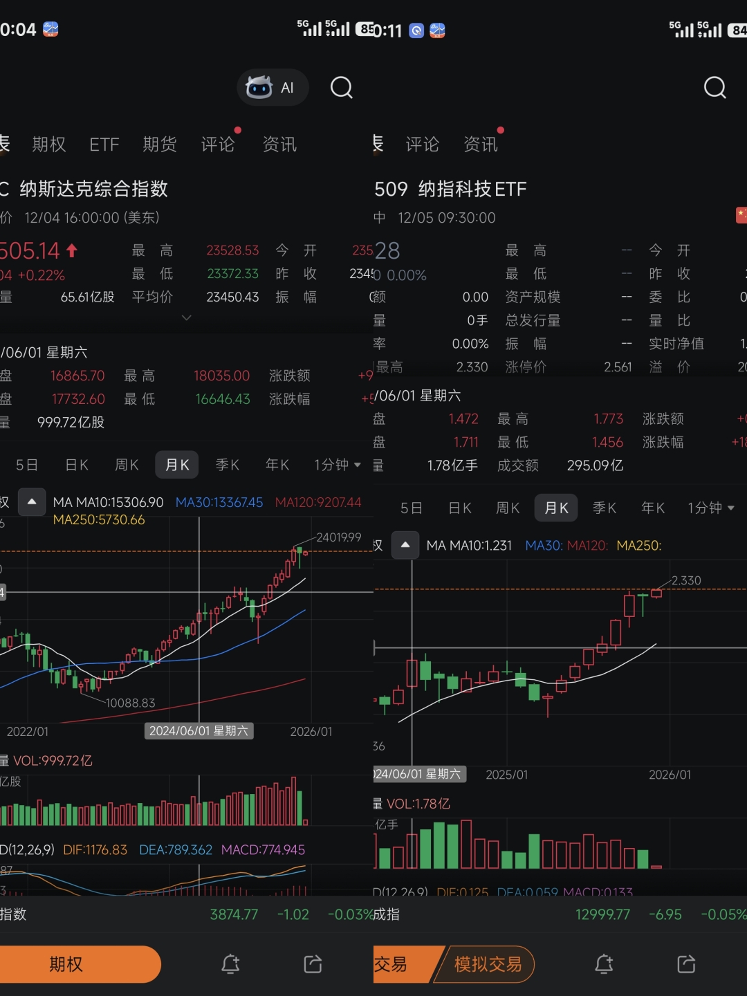Image resolution: width=747 pixels, height=996 pixels.
Task: Select 季K period on 纳指科技ETF chart
Action: (605, 508)
